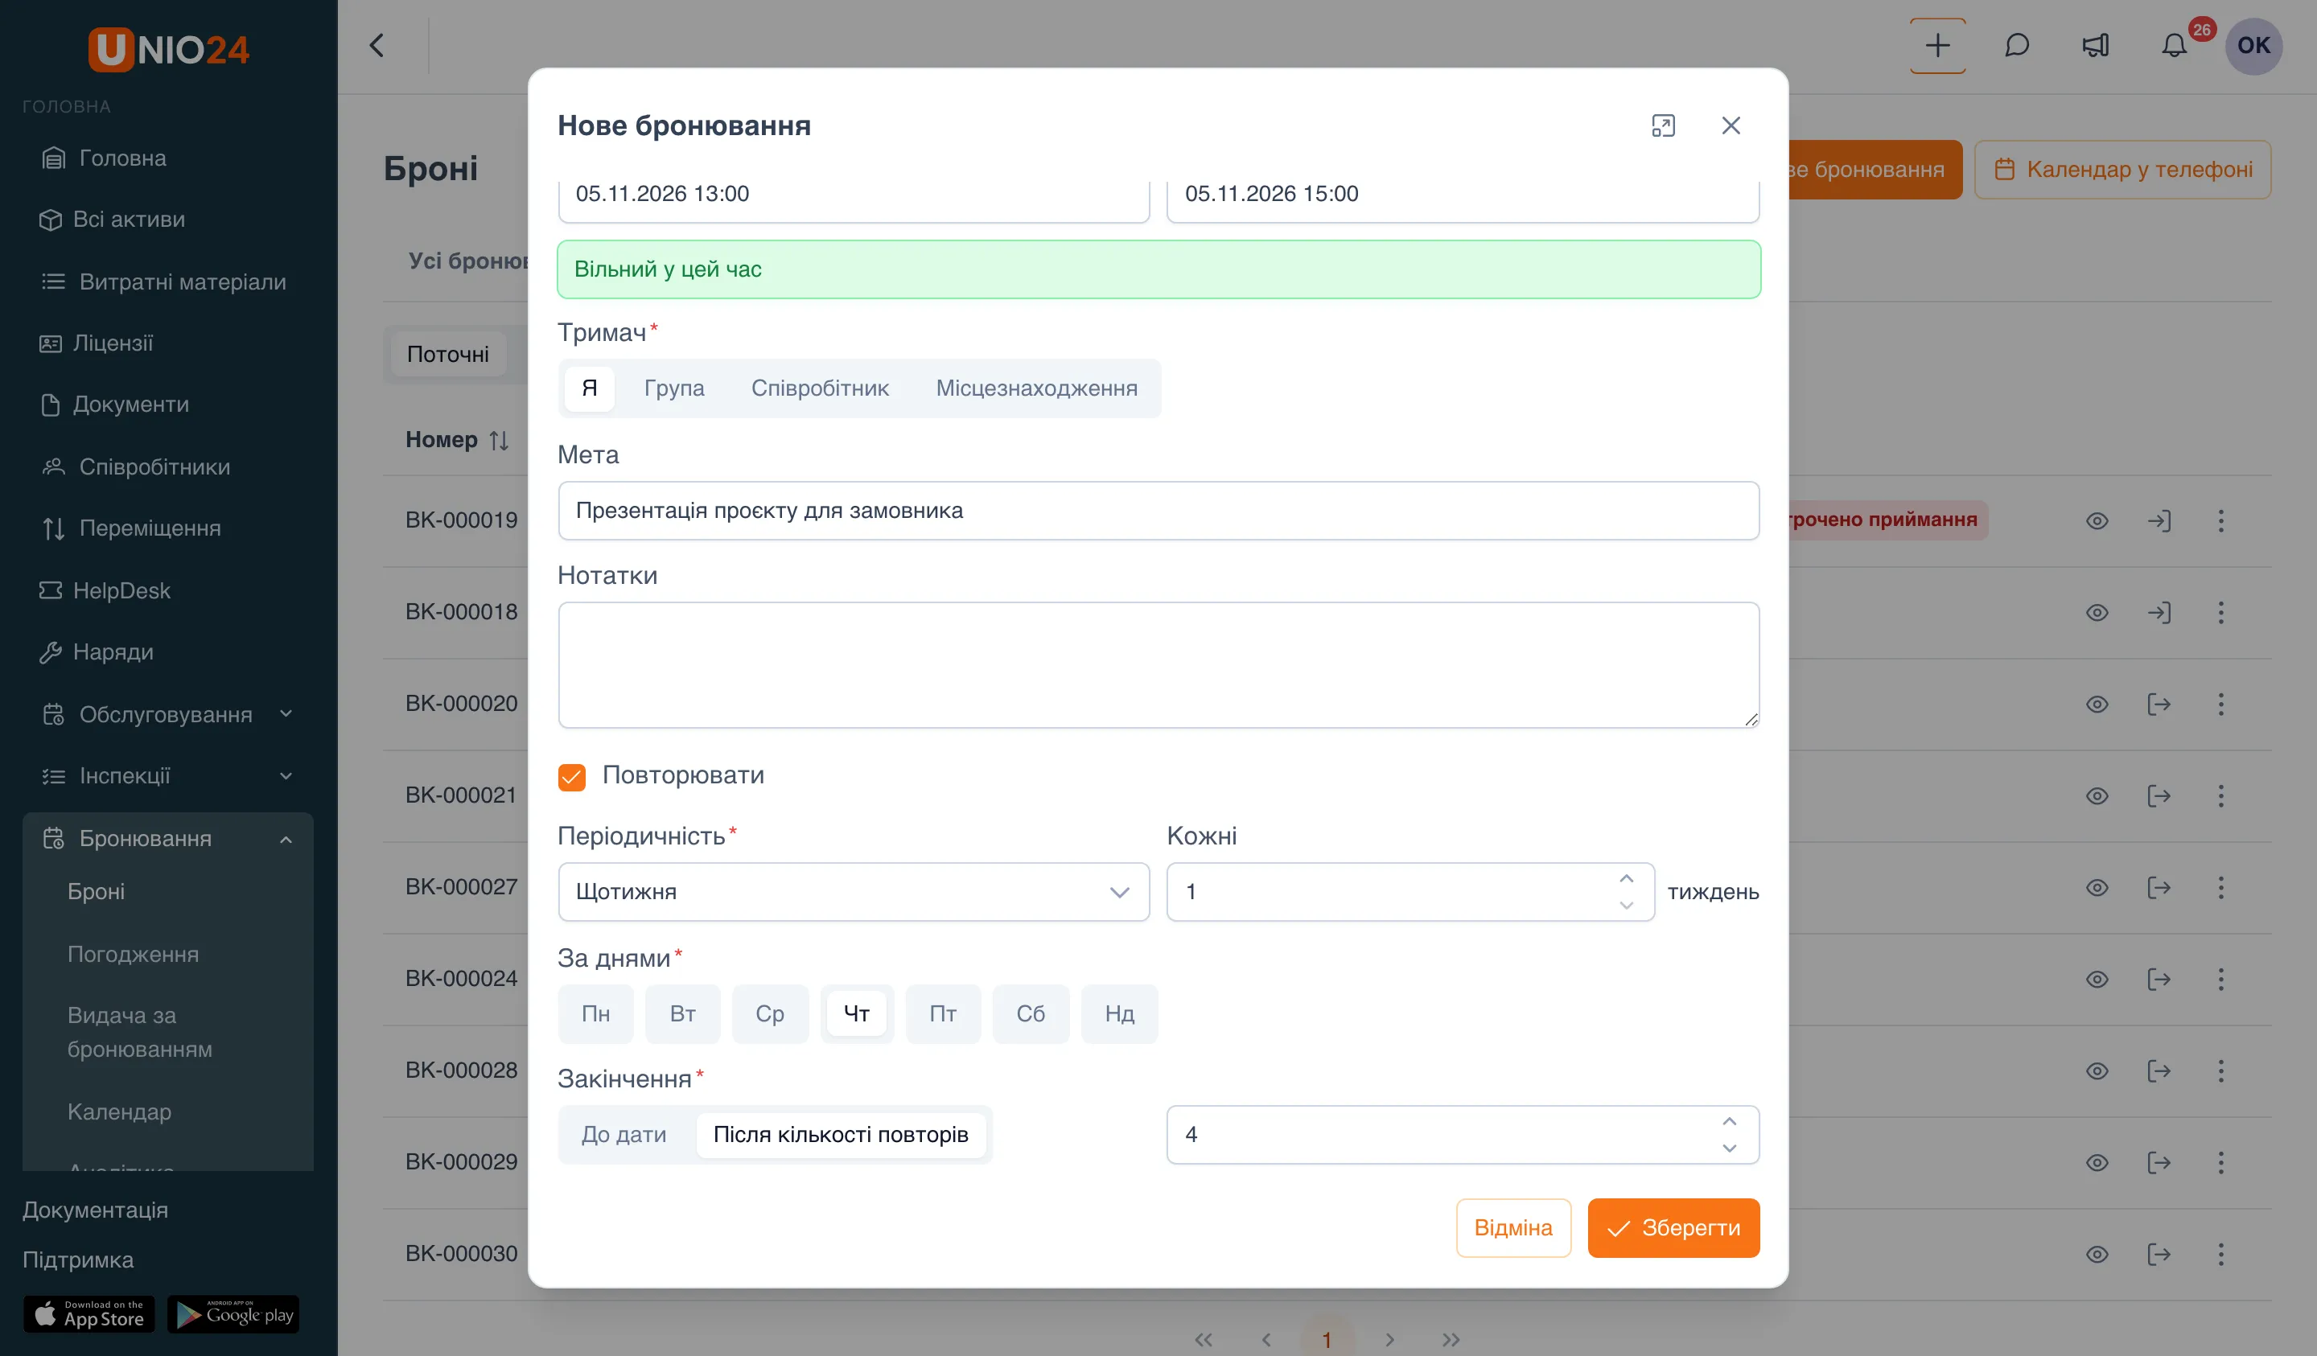The height and width of the screenshot is (1356, 2317).
Task: Select Група as holder type
Action: tap(674, 388)
